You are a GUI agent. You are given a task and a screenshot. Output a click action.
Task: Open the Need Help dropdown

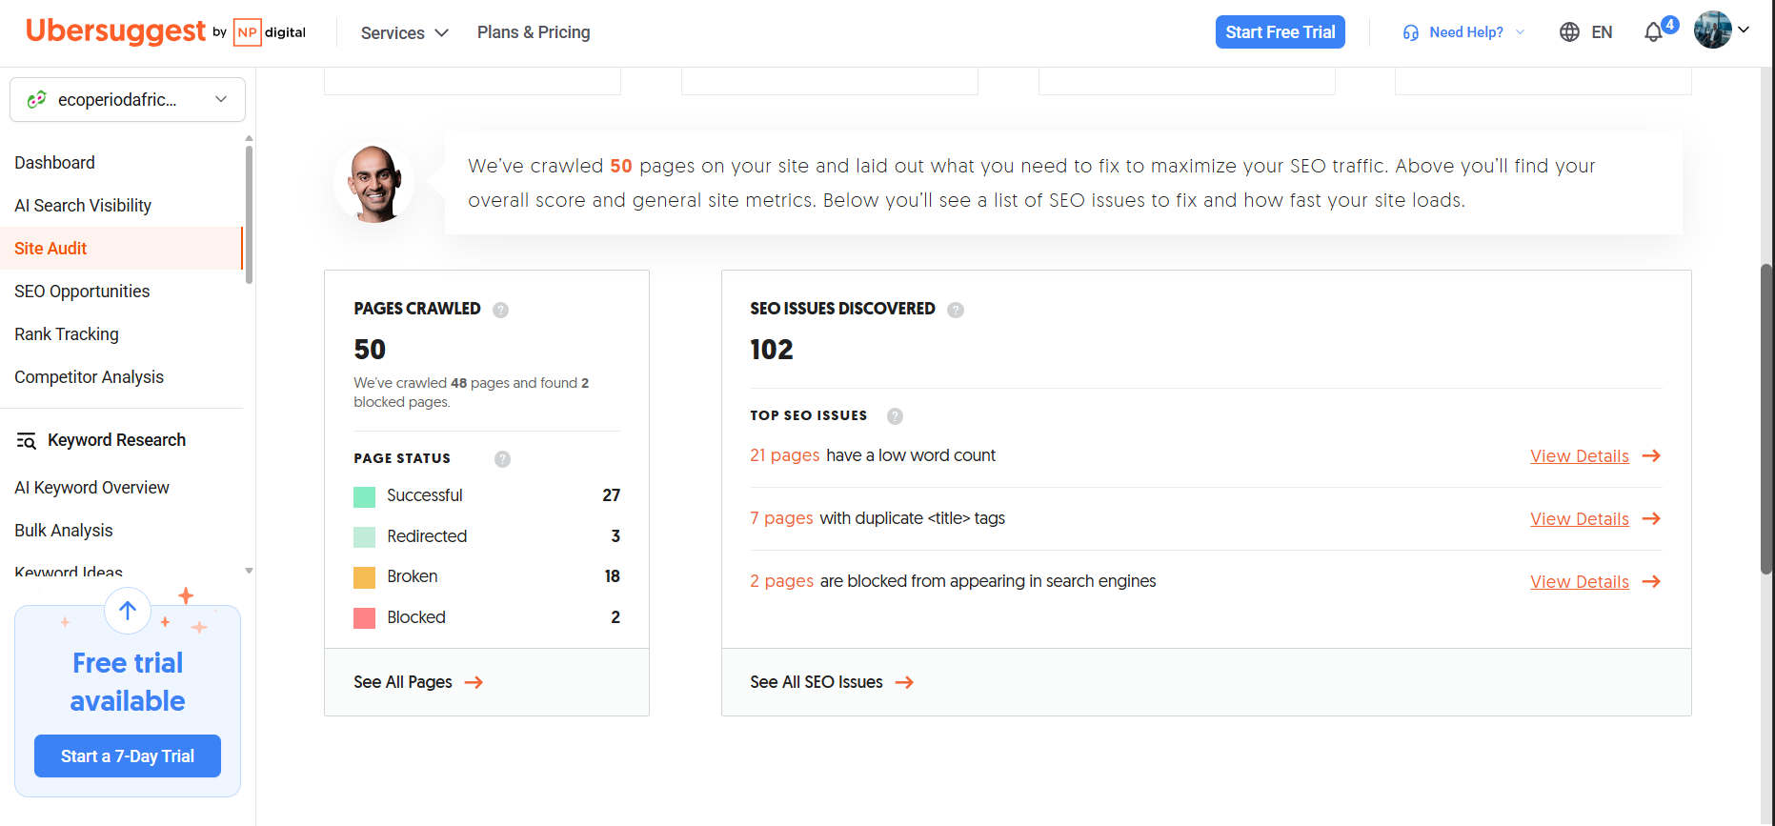[1464, 32]
